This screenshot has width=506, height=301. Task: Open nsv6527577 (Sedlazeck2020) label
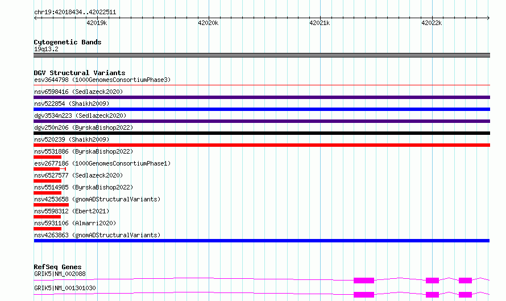pos(78,175)
